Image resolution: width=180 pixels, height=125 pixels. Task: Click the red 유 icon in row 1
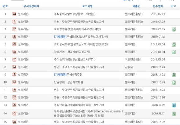pos(15,14)
